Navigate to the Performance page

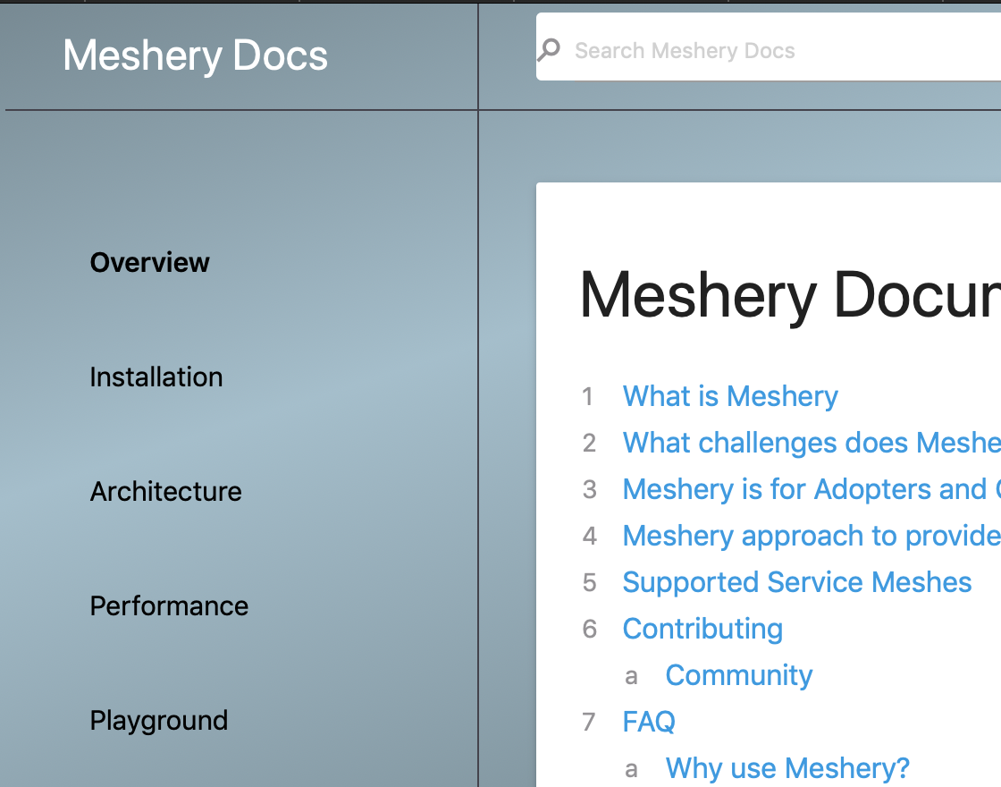169,605
